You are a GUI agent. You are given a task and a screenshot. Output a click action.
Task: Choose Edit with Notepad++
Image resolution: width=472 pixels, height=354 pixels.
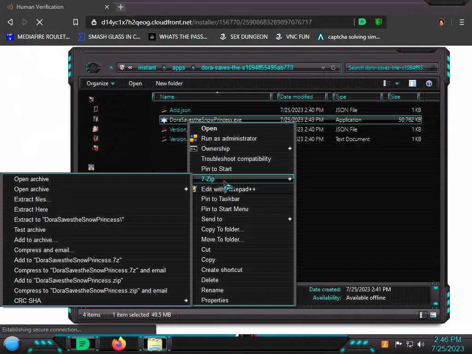point(228,189)
